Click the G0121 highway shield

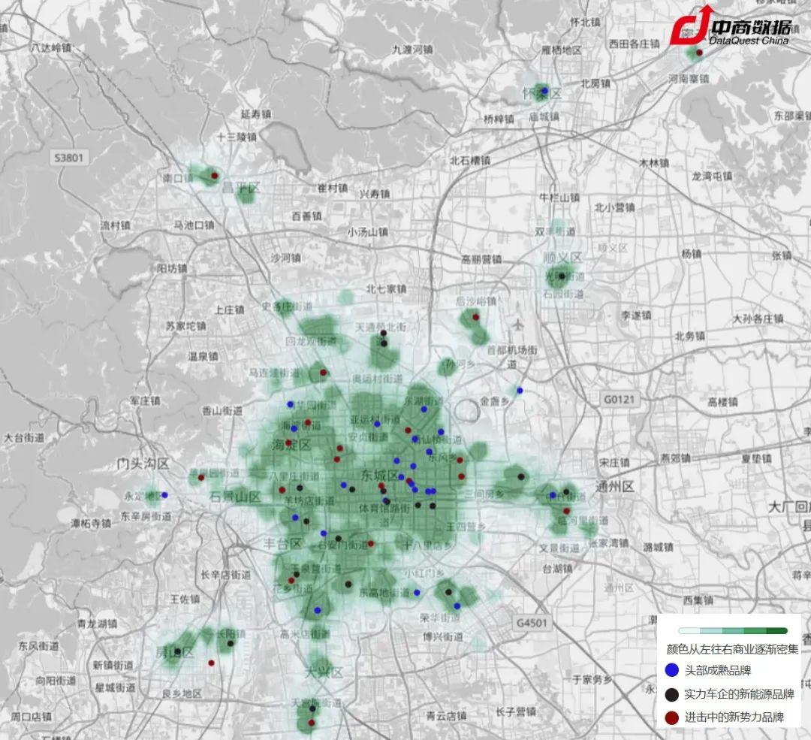coord(617,398)
